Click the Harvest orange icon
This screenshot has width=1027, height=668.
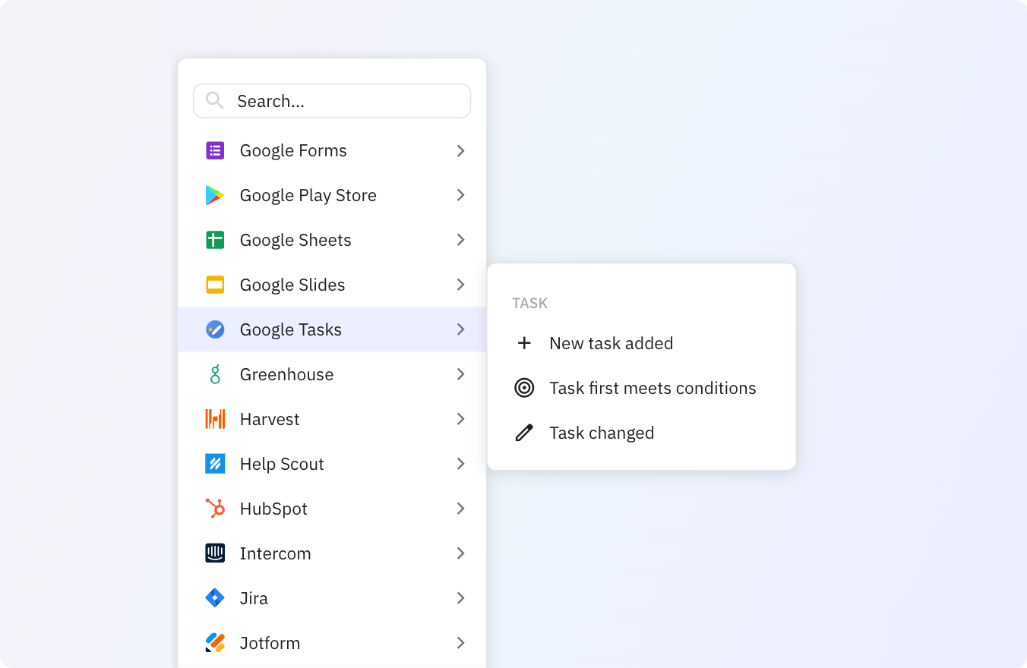(215, 419)
